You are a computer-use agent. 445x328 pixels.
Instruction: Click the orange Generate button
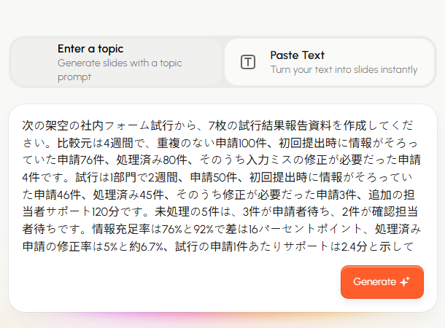click(382, 282)
